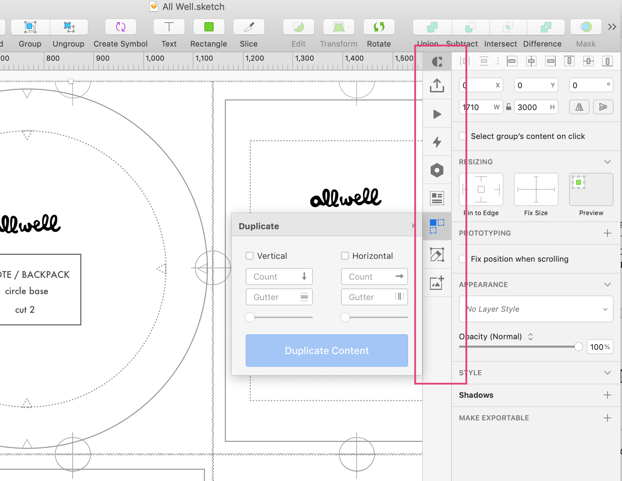Screen dimensions: 622x481
Task: Toggle the Pin to Edge resizing control
Action: 481,189
